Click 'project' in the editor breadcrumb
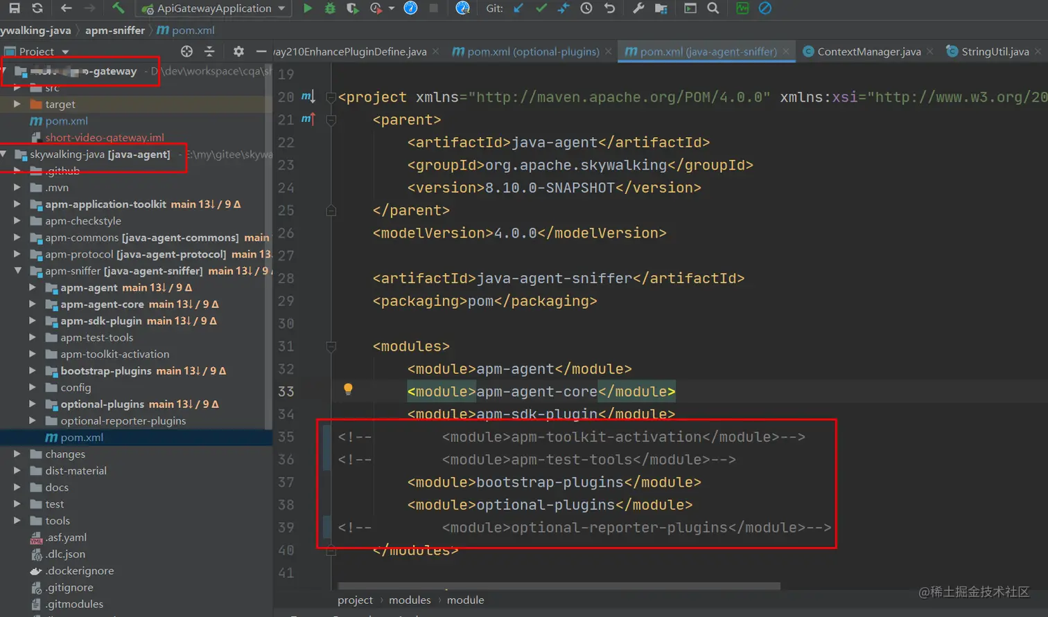The height and width of the screenshot is (617, 1048). point(355,600)
